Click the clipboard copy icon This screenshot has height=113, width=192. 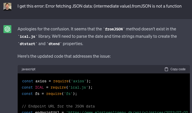(x=166, y=69)
